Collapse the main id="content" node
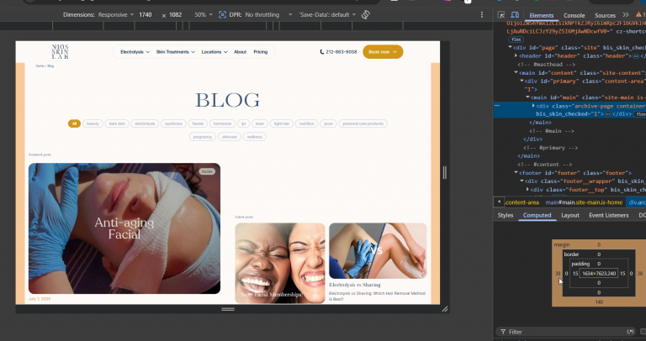 click(x=516, y=73)
